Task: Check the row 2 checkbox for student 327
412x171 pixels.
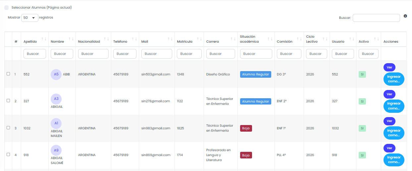Action: (x=8, y=101)
